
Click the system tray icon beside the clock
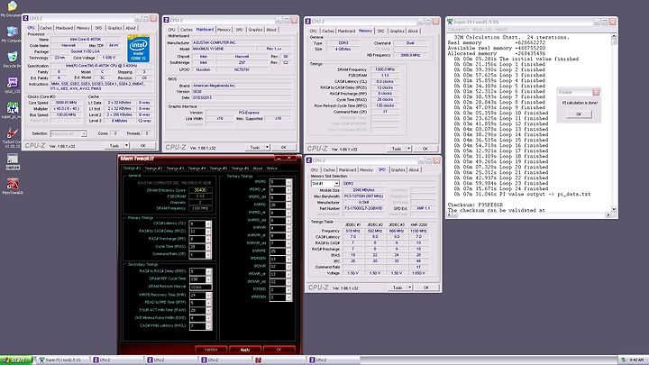coord(624,360)
